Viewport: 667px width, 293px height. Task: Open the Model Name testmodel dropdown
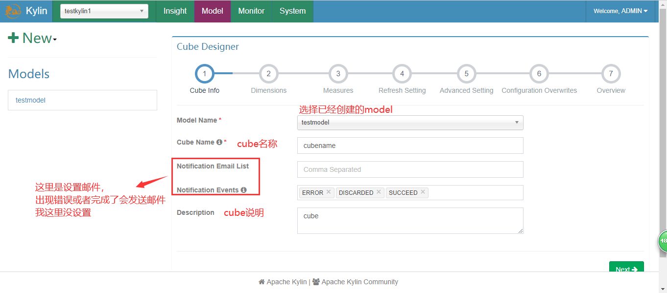(410, 123)
